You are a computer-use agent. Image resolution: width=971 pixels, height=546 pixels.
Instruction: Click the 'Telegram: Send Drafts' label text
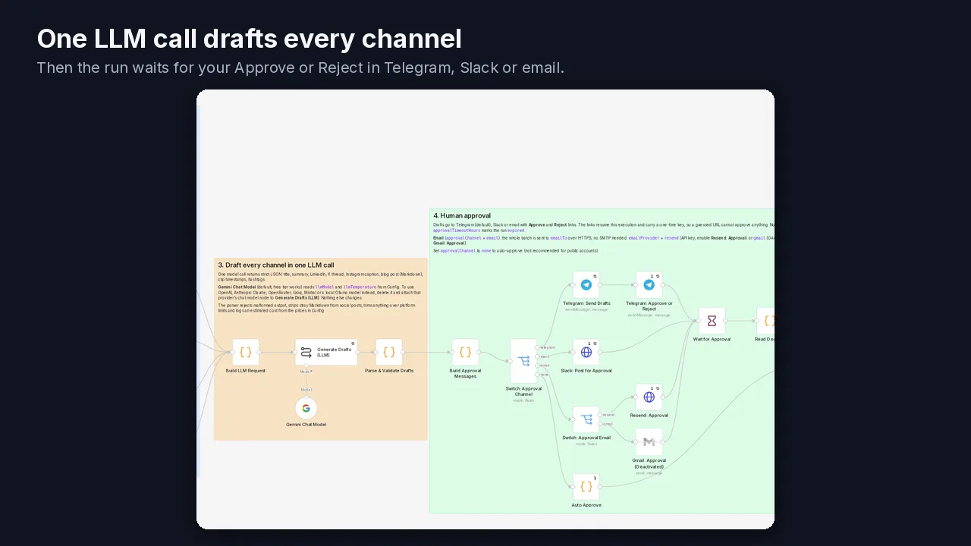click(x=586, y=303)
